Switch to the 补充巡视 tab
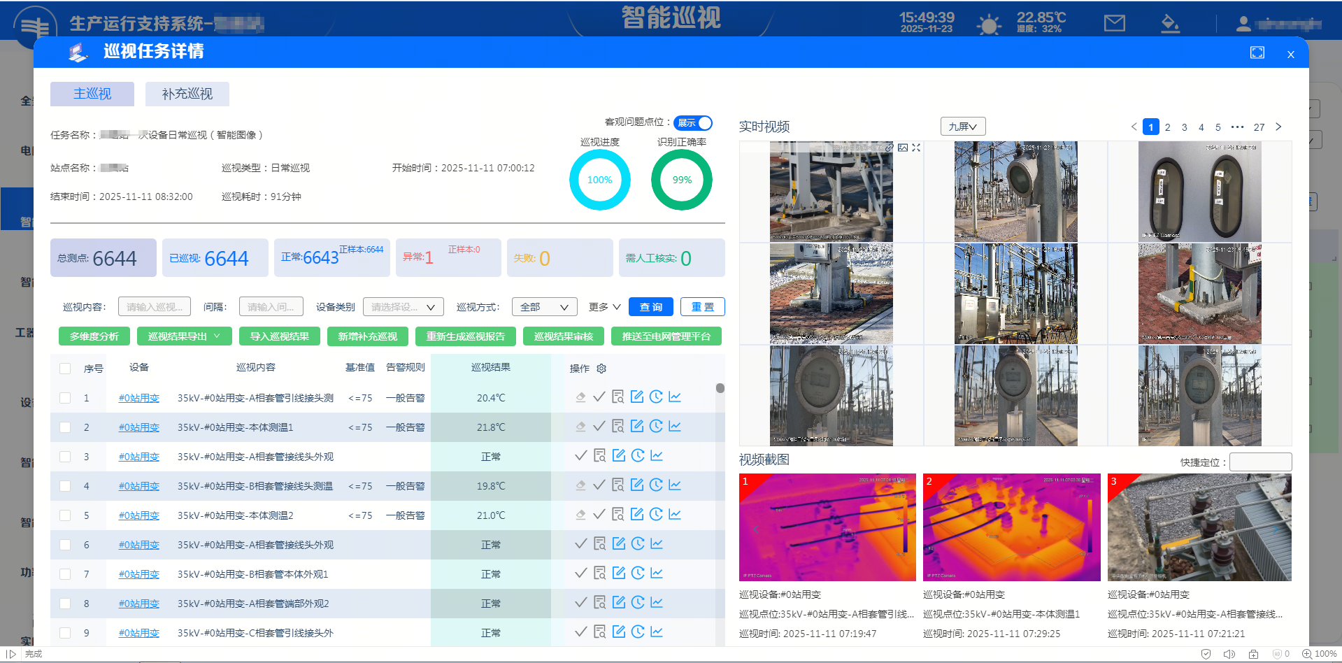 (187, 94)
